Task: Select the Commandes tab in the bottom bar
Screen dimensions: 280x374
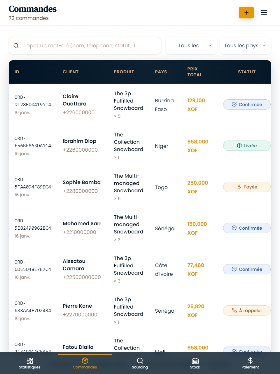Action: point(85,363)
